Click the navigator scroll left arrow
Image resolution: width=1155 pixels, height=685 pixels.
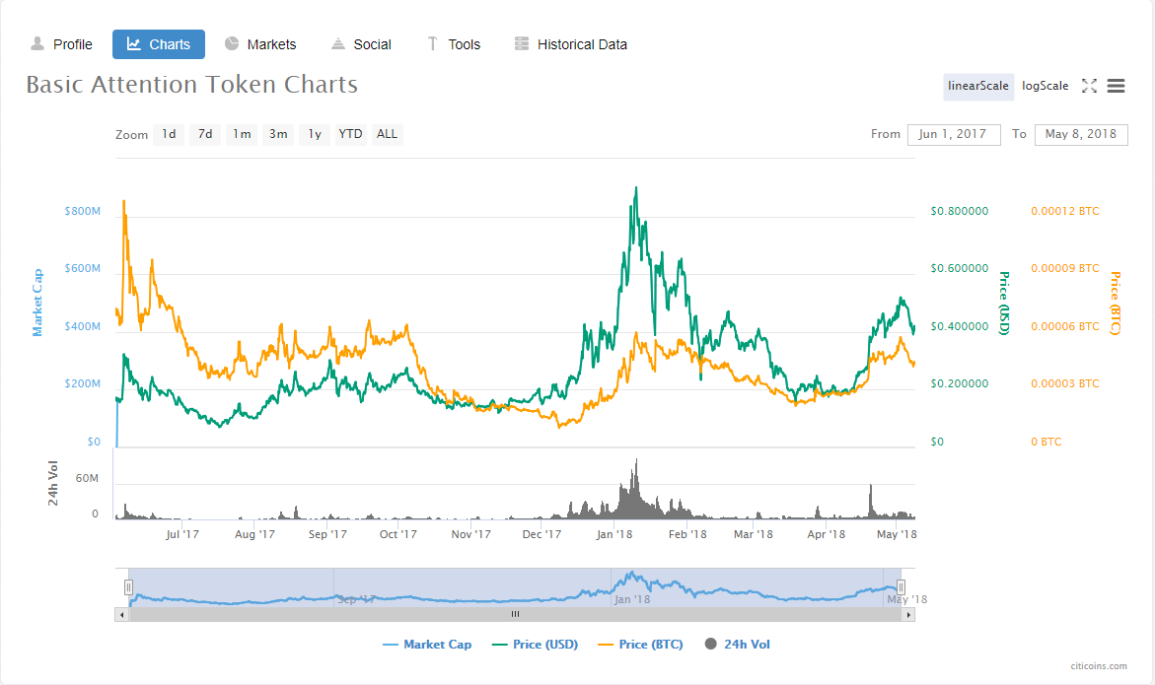click(x=121, y=614)
